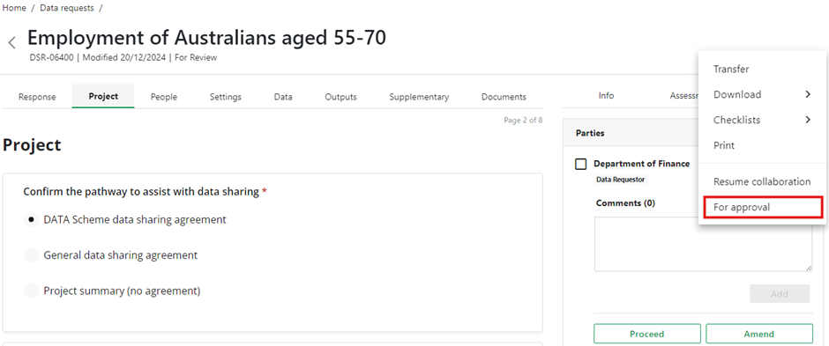Click inside the Comments text box

pos(703,244)
